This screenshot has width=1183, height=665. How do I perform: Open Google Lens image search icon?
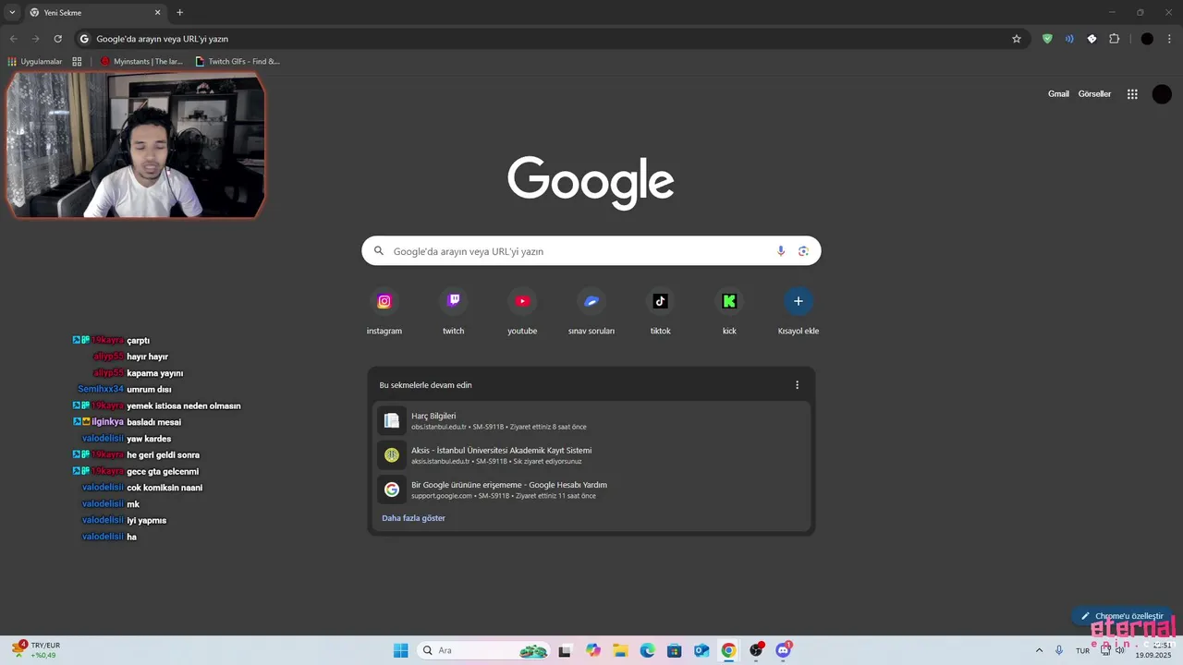pos(803,251)
